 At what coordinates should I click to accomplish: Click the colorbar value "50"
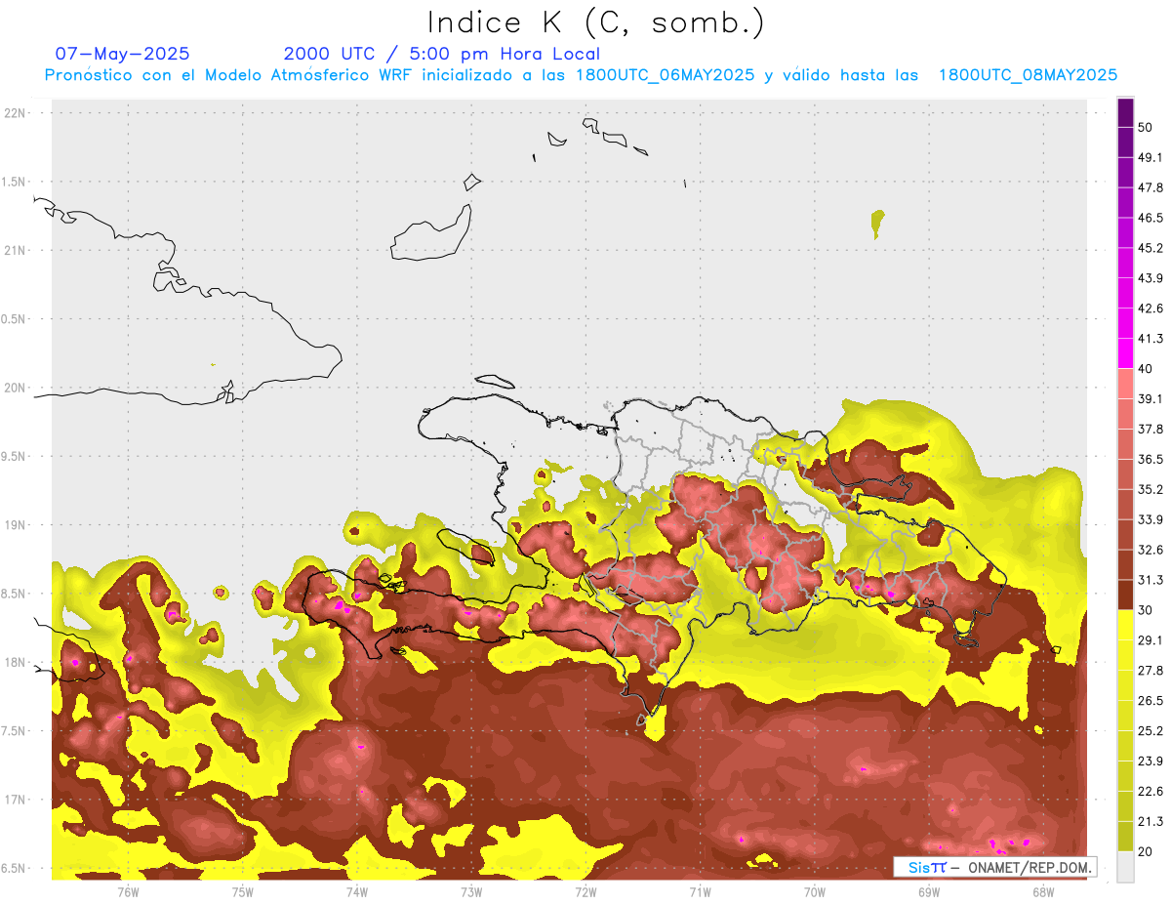[x=1146, y=127]
